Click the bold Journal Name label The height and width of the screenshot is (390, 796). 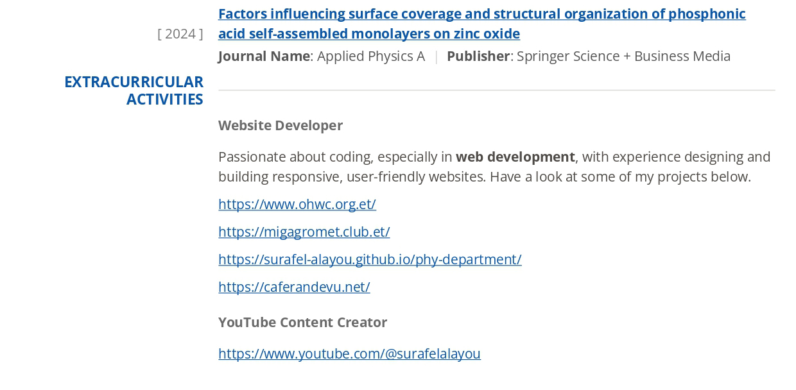click(264, 56)
